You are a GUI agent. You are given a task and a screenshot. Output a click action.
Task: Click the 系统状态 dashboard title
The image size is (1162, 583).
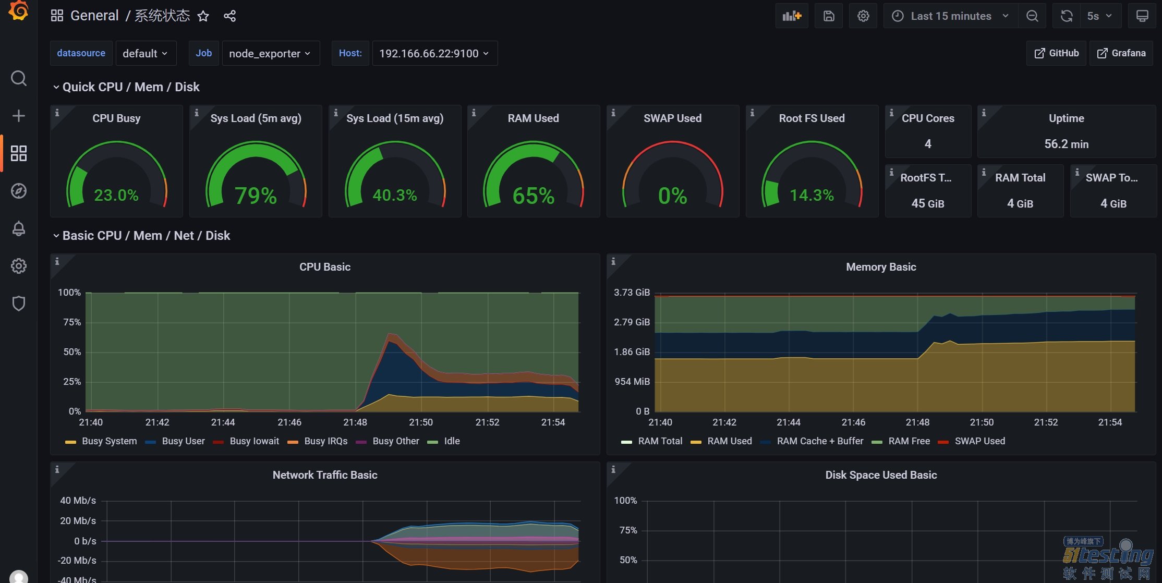[162, 16]
